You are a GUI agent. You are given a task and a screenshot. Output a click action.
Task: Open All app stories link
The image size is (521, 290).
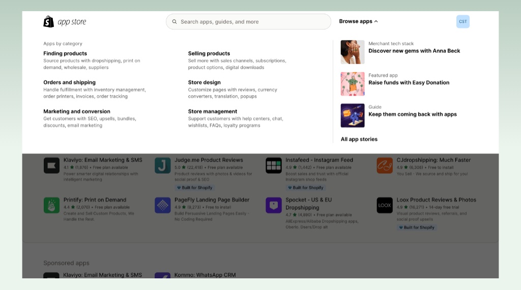[359, 139]
